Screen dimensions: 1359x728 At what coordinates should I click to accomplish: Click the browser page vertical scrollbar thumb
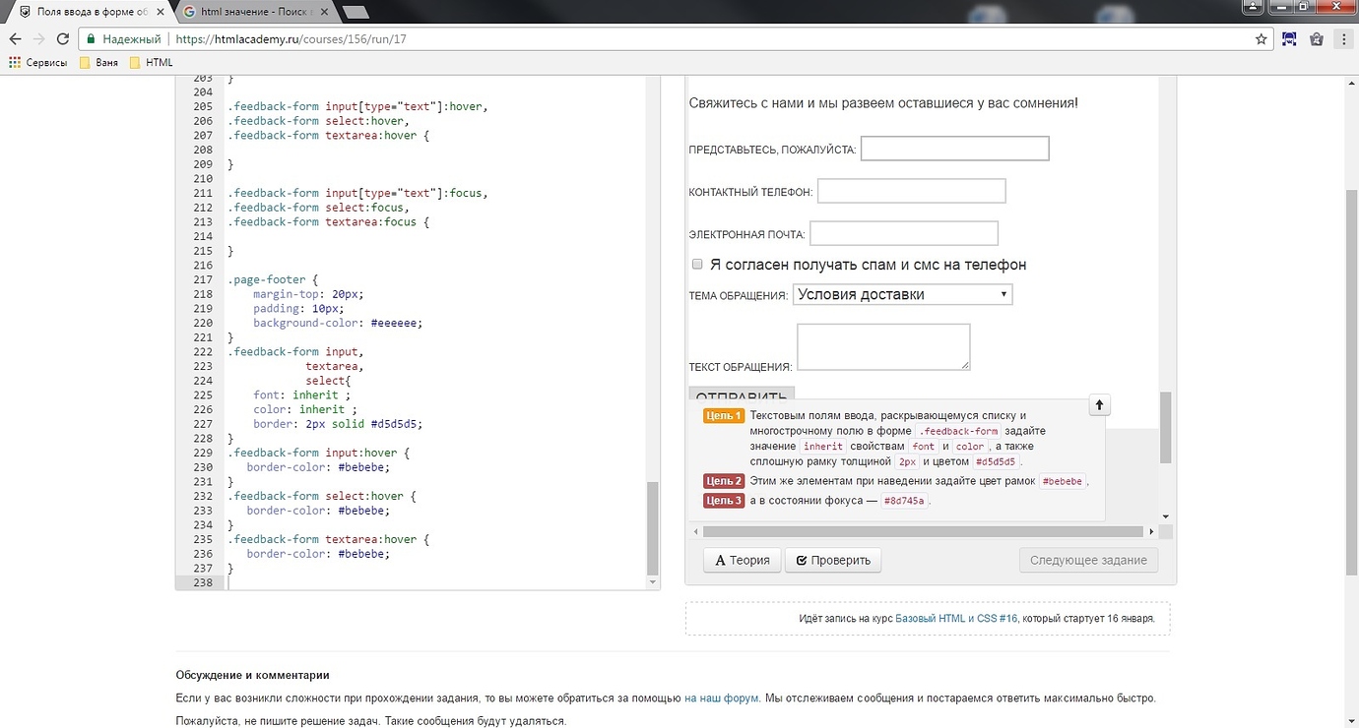pos(1351,383)
